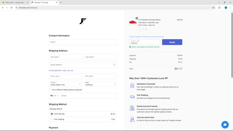233x131 pixels.
Task: Switch to the Verify Codes SimplyCodes tab
Action: click(15, 3)
